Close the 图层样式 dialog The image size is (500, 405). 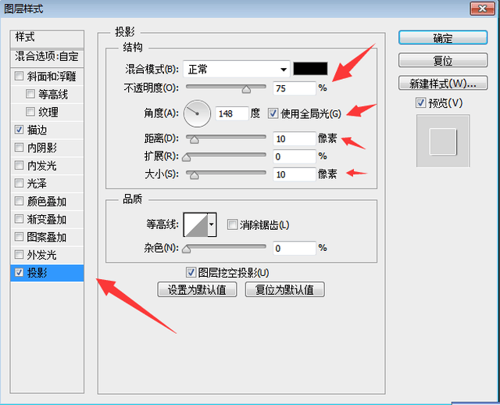[483, 9]
